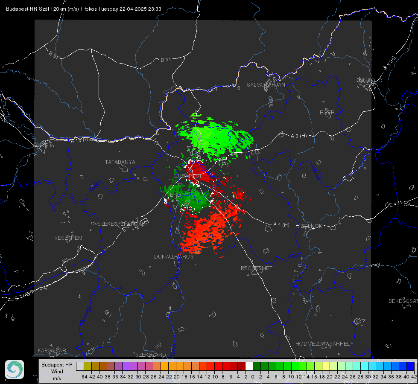Select the A 3 (H) label beside Miskolc
Image resolution: width=418 pixels, height=384 pixels.
point(390,64)
